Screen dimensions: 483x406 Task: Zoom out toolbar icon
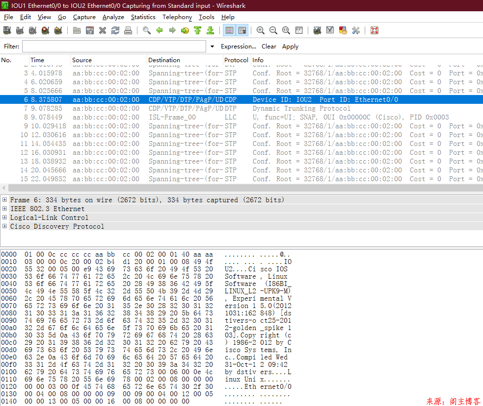pyautogui.click(x=273, y=30)
